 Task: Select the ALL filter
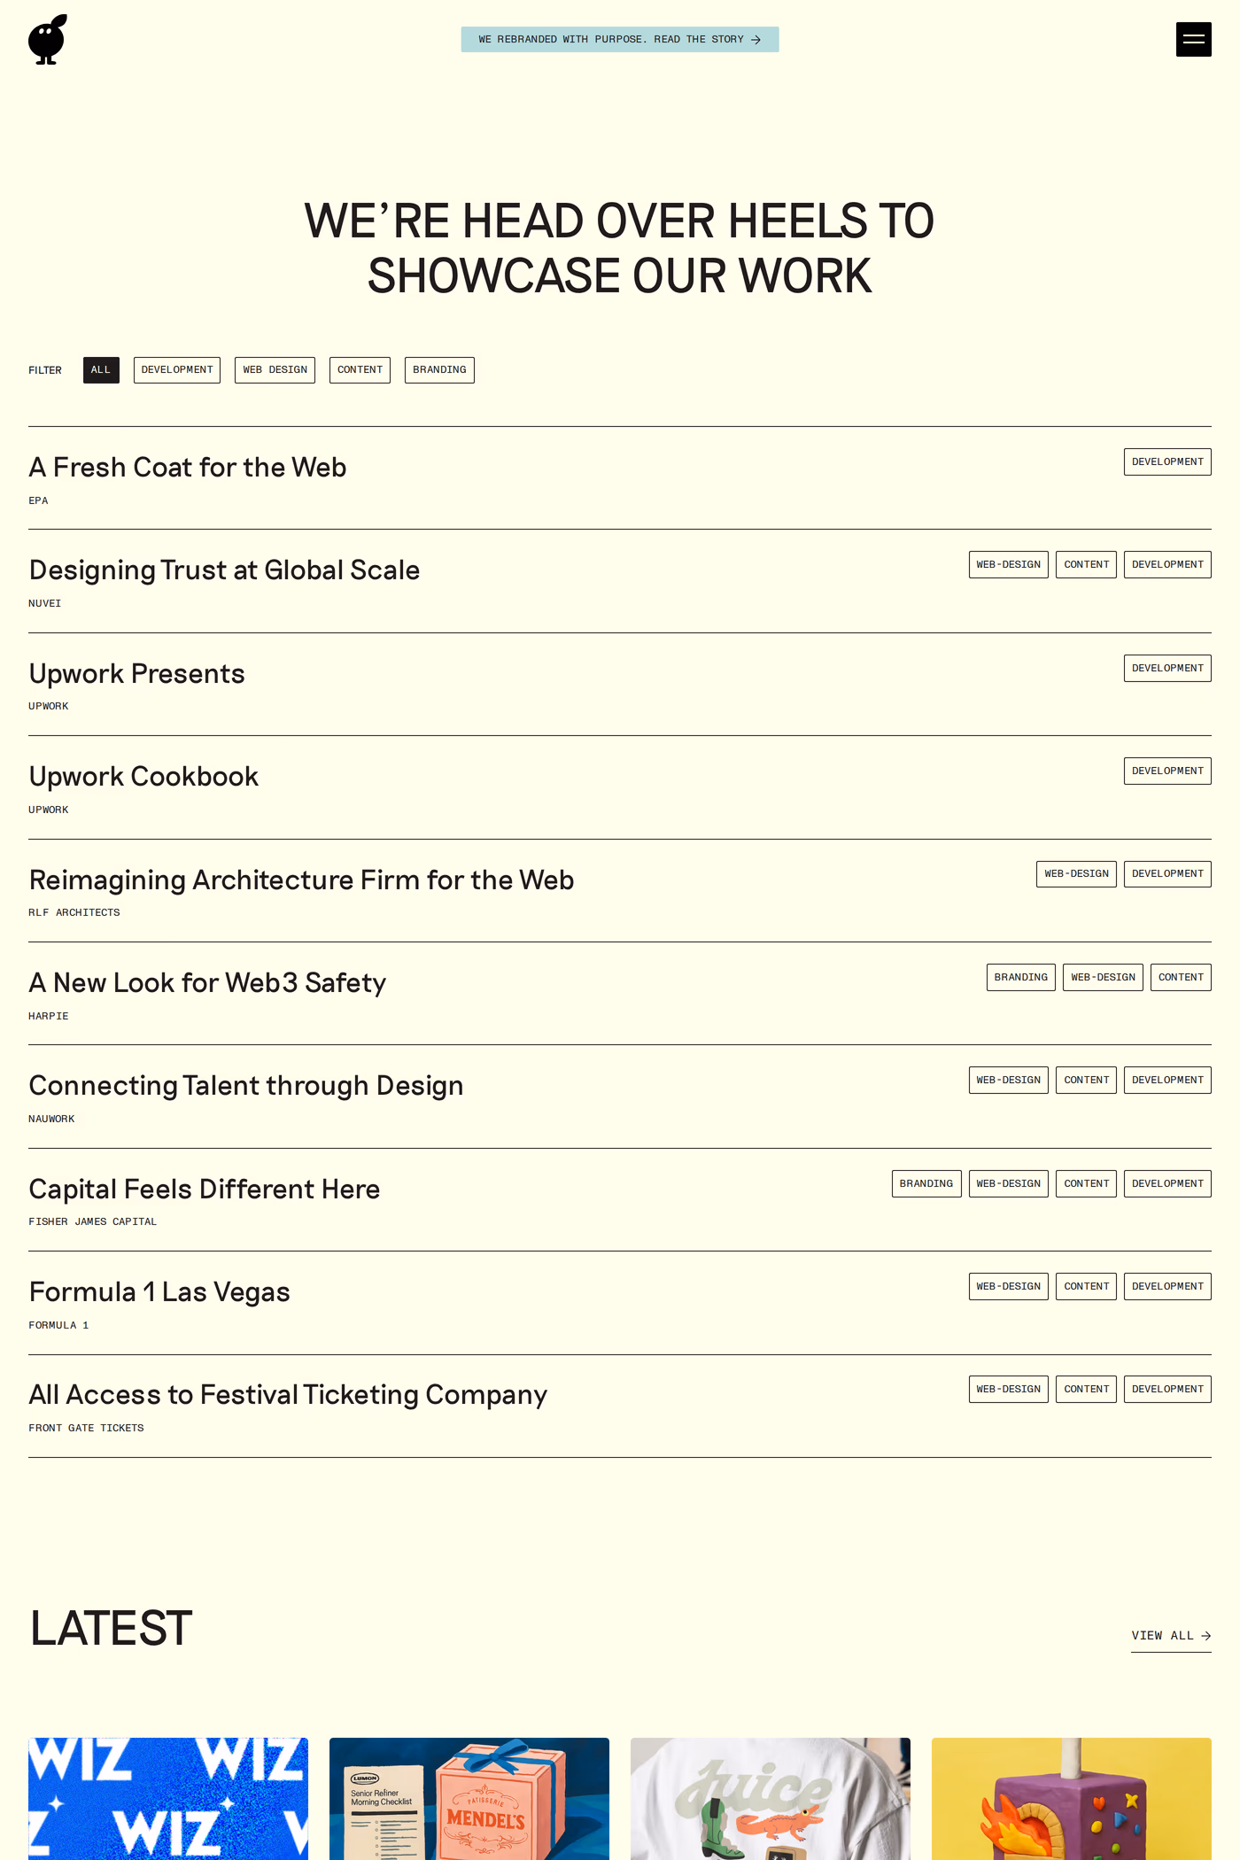101,370
